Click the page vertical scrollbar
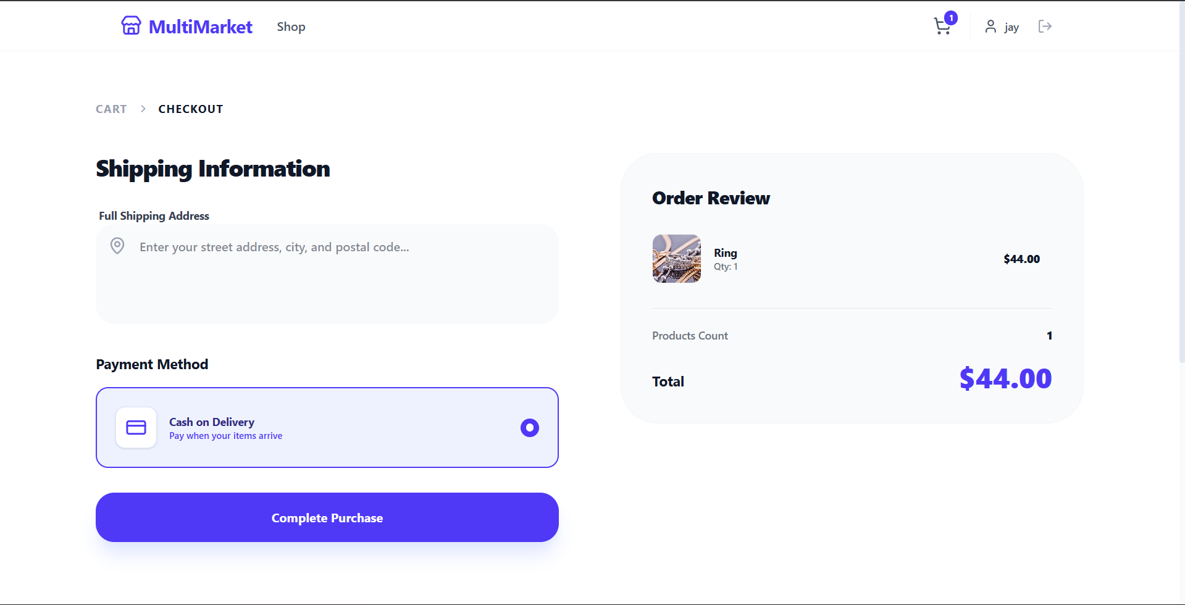The width and height of the screenshot is (1185, 605). click(1181, 185)
